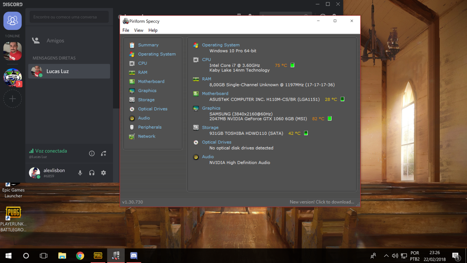Click the Storage heading in summary panel
Viewport: 467px width, 263px height.
pyautogui.click(x=210, y=127)
